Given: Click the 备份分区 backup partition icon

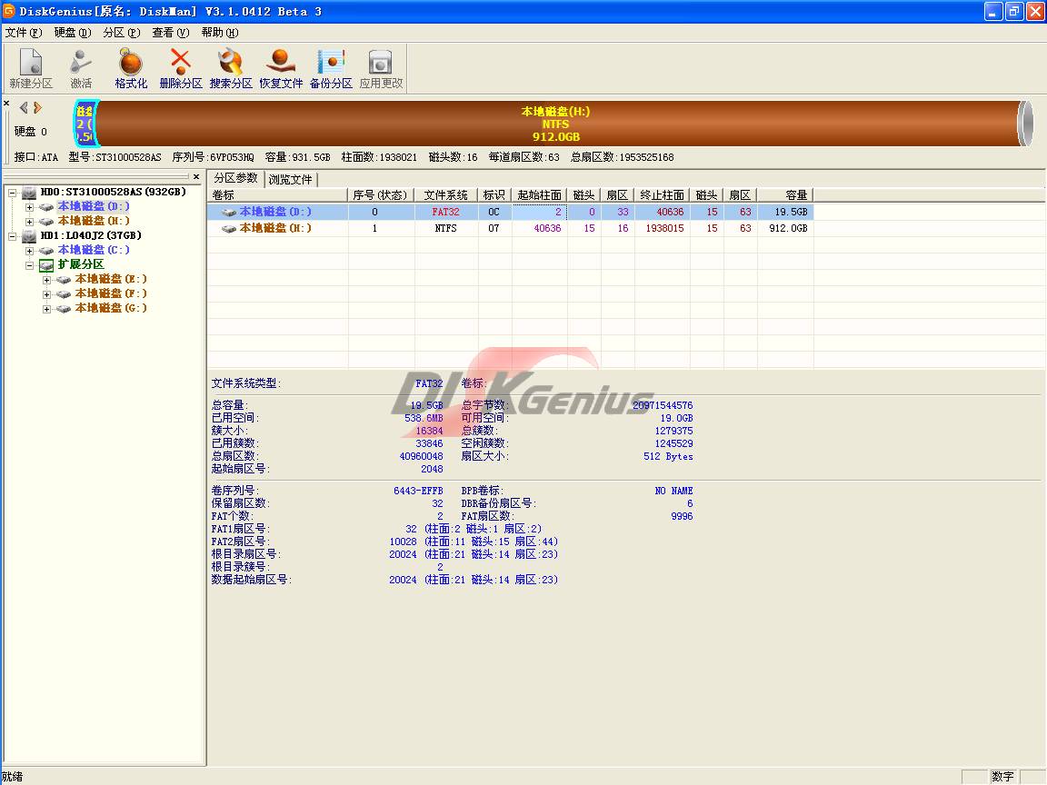Looking at the screenshot, I should click(x=331, y=68).
